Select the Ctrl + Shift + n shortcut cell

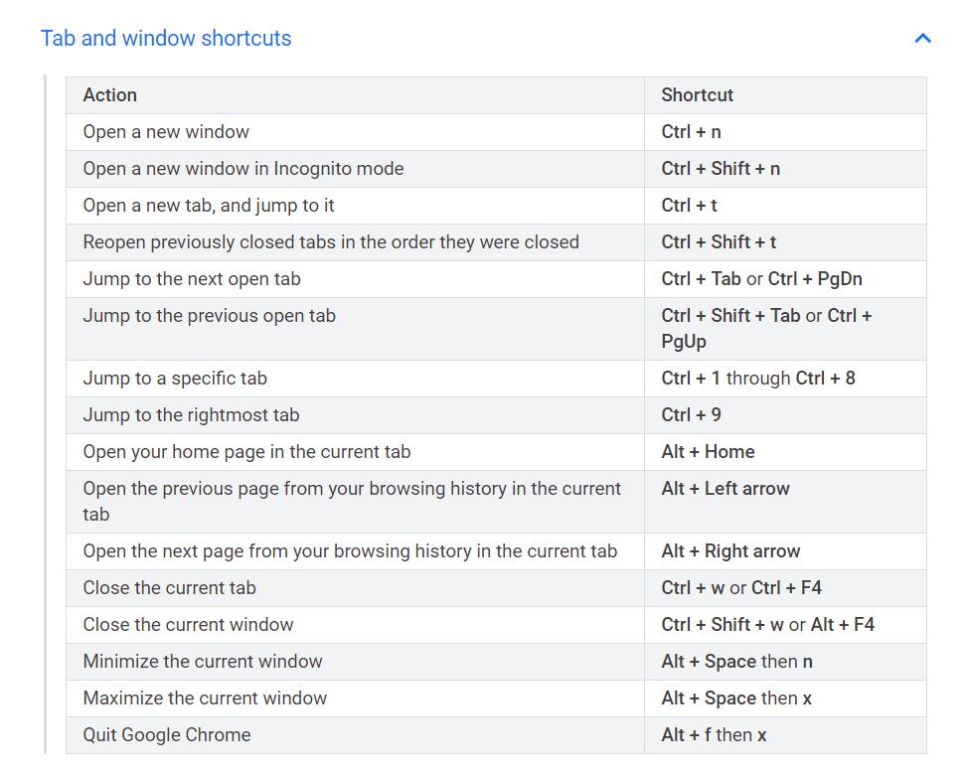pyautogui.click(x=721, y=168)
